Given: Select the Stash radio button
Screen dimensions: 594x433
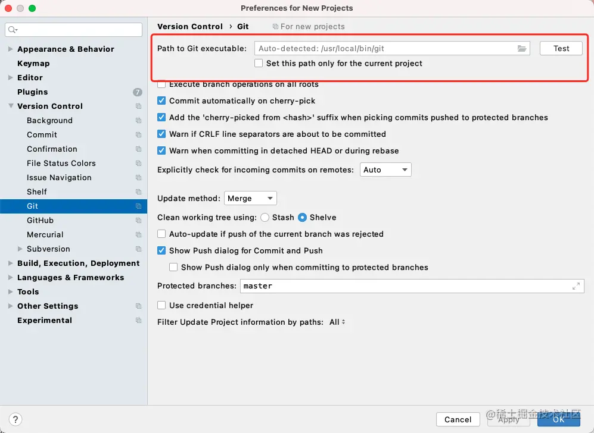Looking at the screenshot, I should [x=265, y=218].
